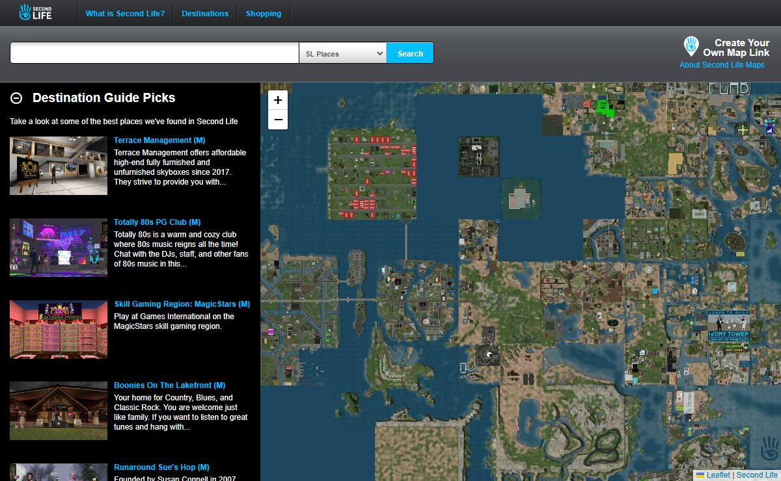Click the Terrace Management thumbnail image

[x=59, y=166]
